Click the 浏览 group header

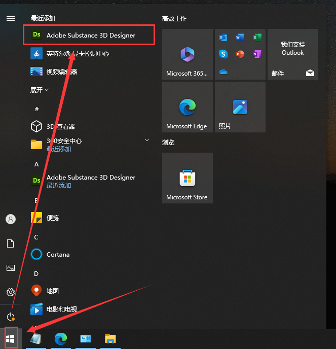coord(168,143)
